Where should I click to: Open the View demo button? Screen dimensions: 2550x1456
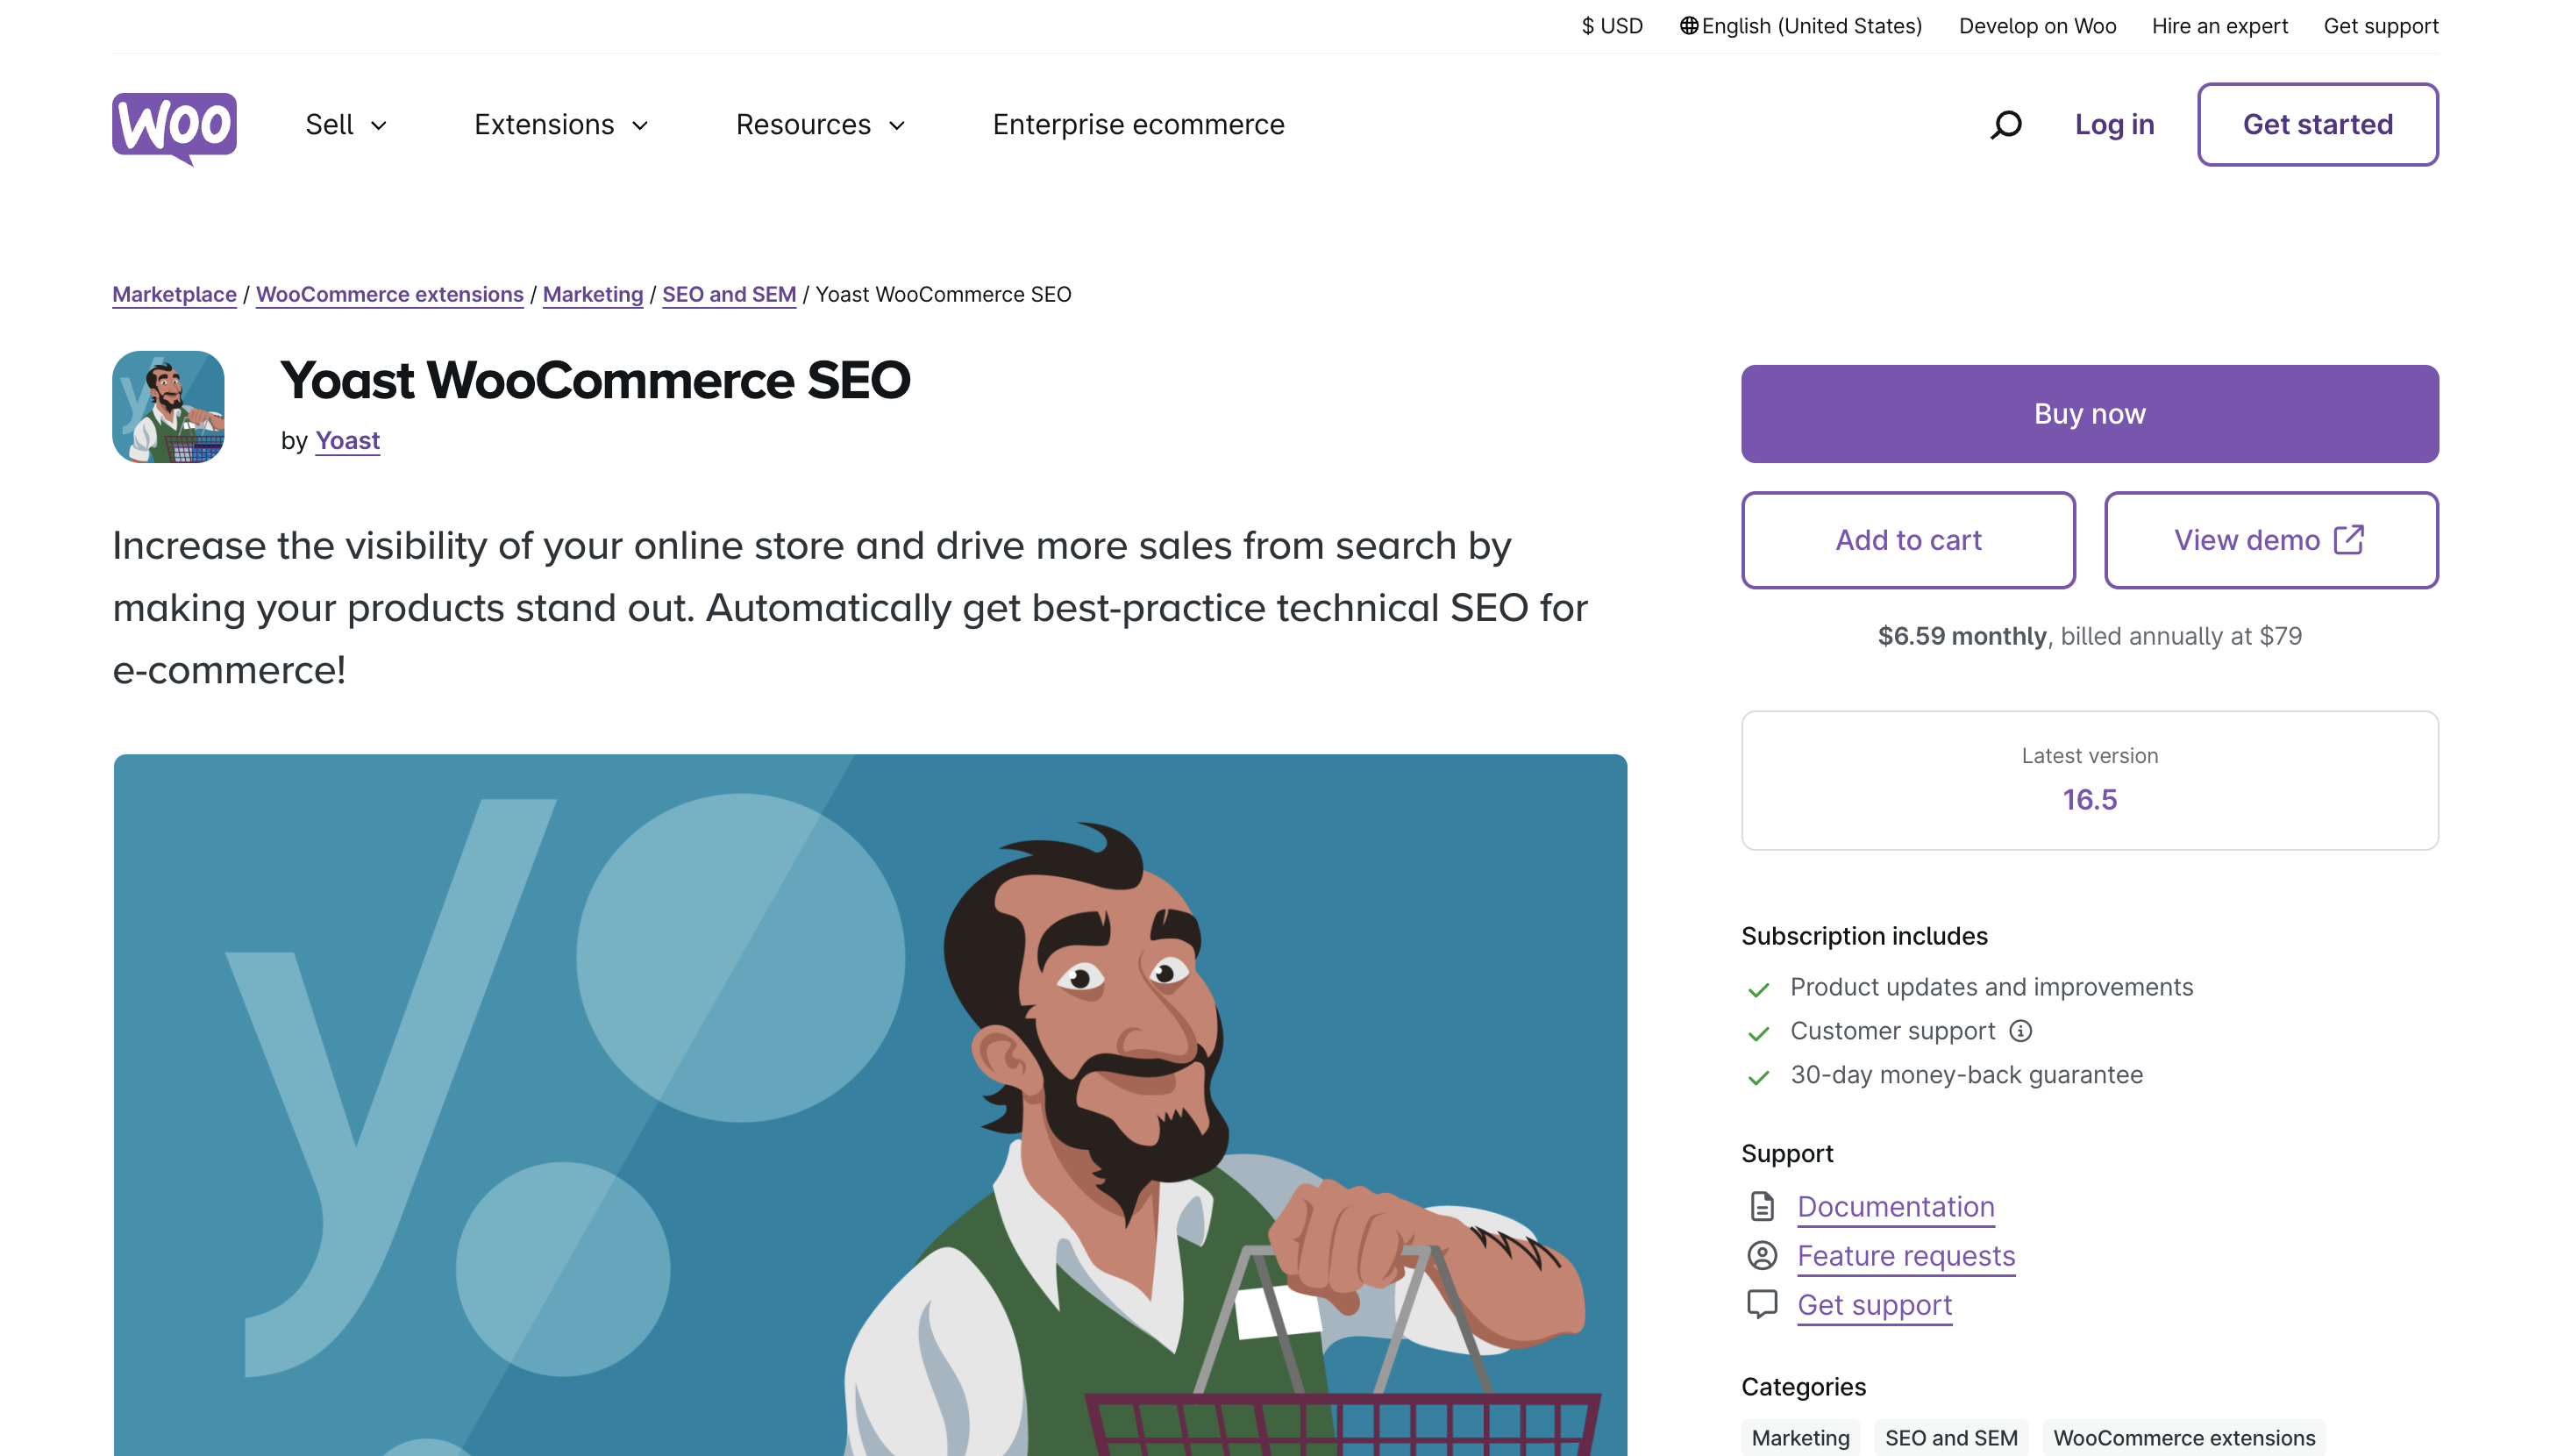click(2270, 540)
